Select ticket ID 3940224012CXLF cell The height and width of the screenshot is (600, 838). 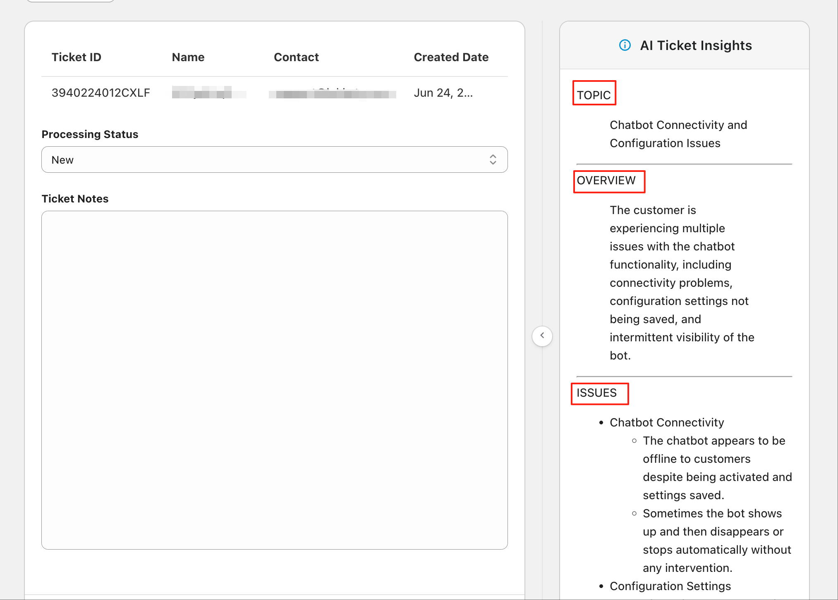(x=101, y=93)
